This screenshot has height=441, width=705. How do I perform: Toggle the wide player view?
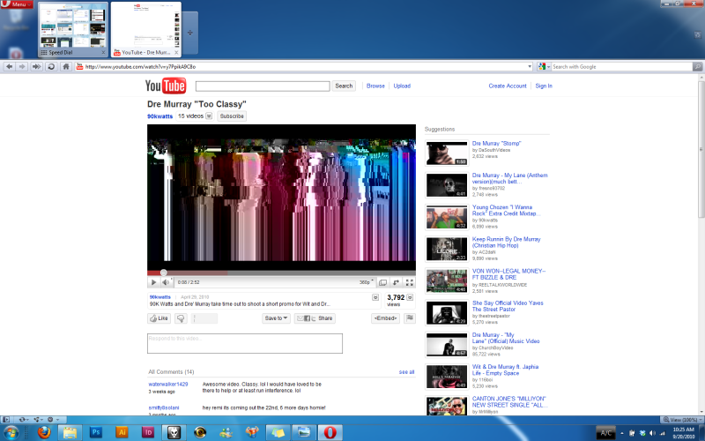coord(382,282)
